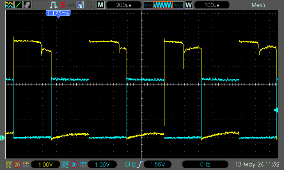Viewport: 284px width, 170px height.
Task: Click the waveform memory overview bar
Action: pos(163,5)
